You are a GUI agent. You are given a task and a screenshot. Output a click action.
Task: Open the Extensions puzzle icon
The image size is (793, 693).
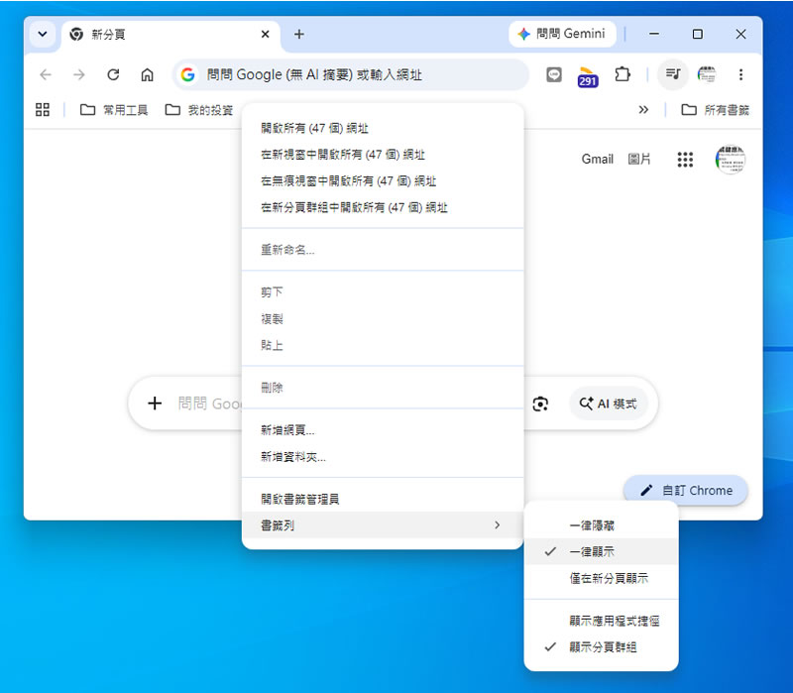(623, 75)
